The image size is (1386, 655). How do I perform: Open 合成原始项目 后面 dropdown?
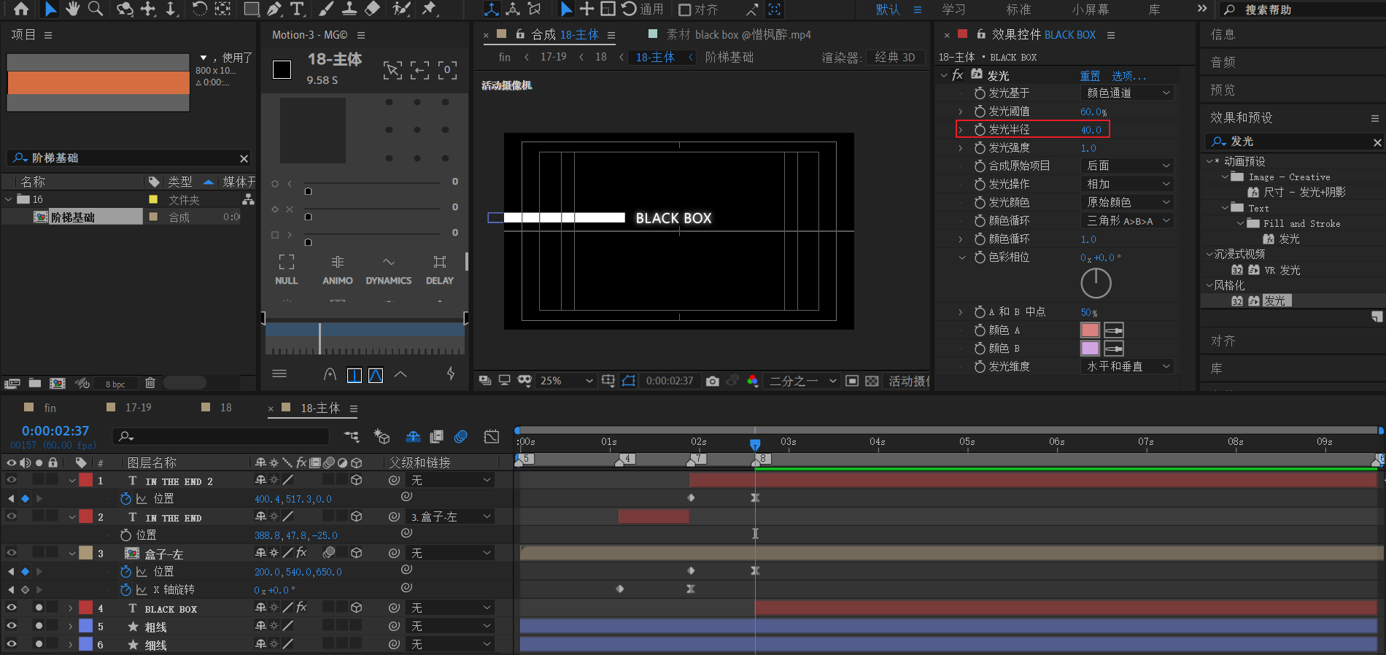pyautogui.click(x=1128, y=166)
